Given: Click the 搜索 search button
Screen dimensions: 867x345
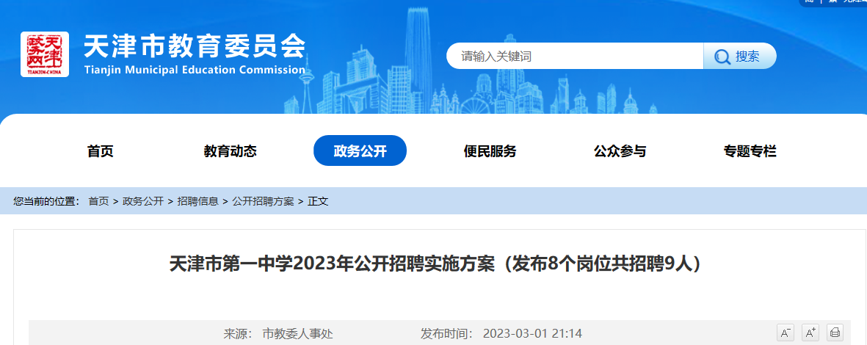Looking at the screenshot, I should pos(740,57).
